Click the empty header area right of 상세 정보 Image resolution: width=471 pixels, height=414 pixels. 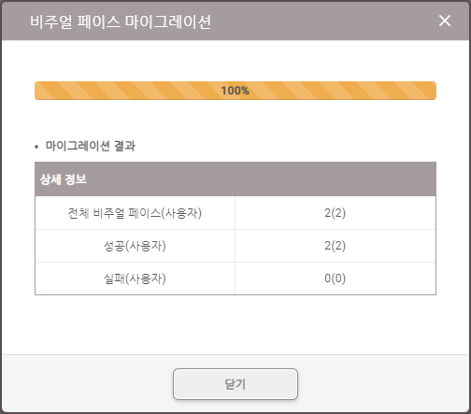coord(262,179)
